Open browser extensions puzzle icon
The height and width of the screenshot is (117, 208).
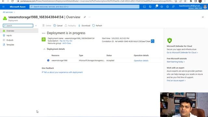(x=191, y=1)
